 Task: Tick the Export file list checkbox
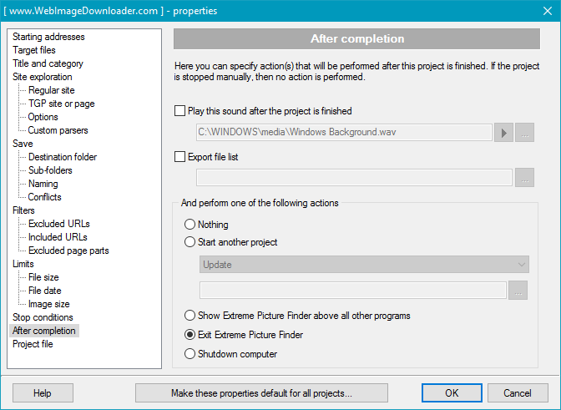(x=179, y=157)
